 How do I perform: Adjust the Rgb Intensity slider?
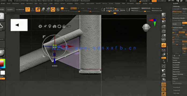[71, 11]
